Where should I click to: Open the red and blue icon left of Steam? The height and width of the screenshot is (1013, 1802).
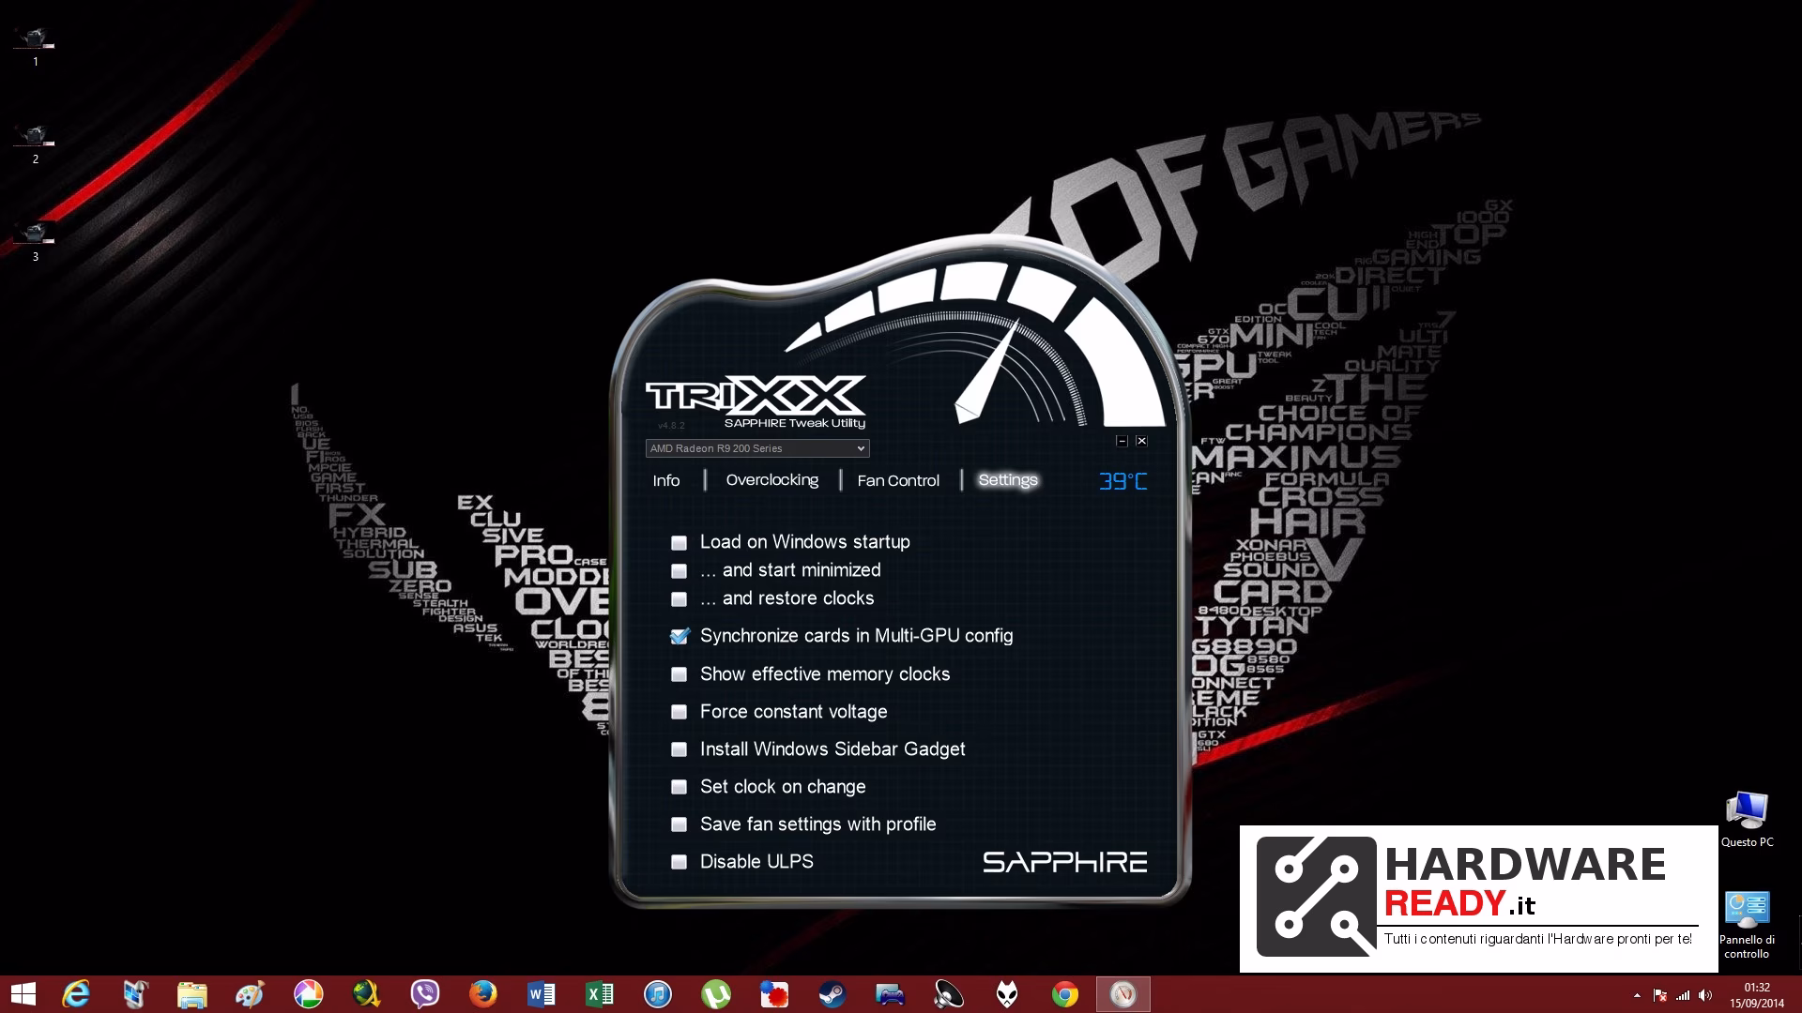(774, 994)
